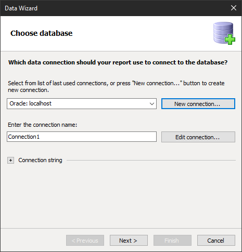Click the "Enter the connection name:" label
This screenshot has width=242, height=252.
pyautogui.click(x=43, y=125)
